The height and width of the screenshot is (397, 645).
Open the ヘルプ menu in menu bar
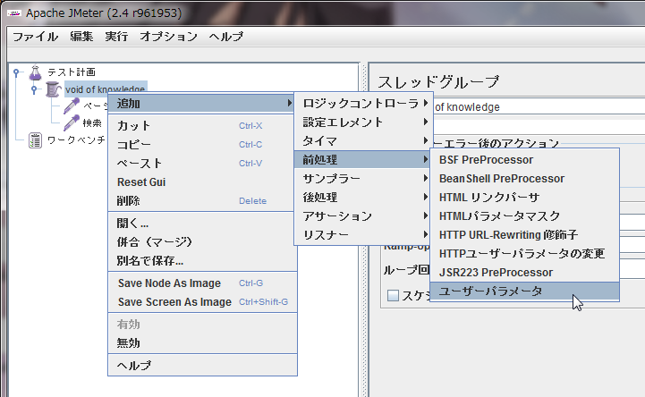click(x=225, y=37)
